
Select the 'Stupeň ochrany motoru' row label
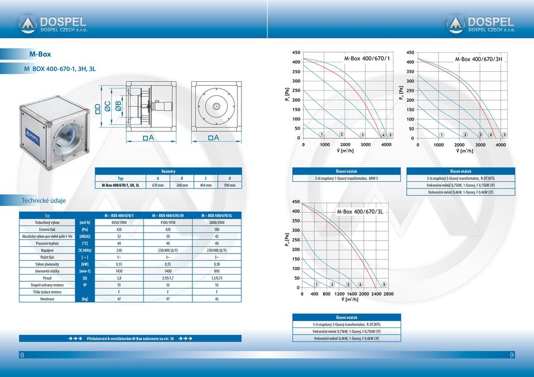47,285
